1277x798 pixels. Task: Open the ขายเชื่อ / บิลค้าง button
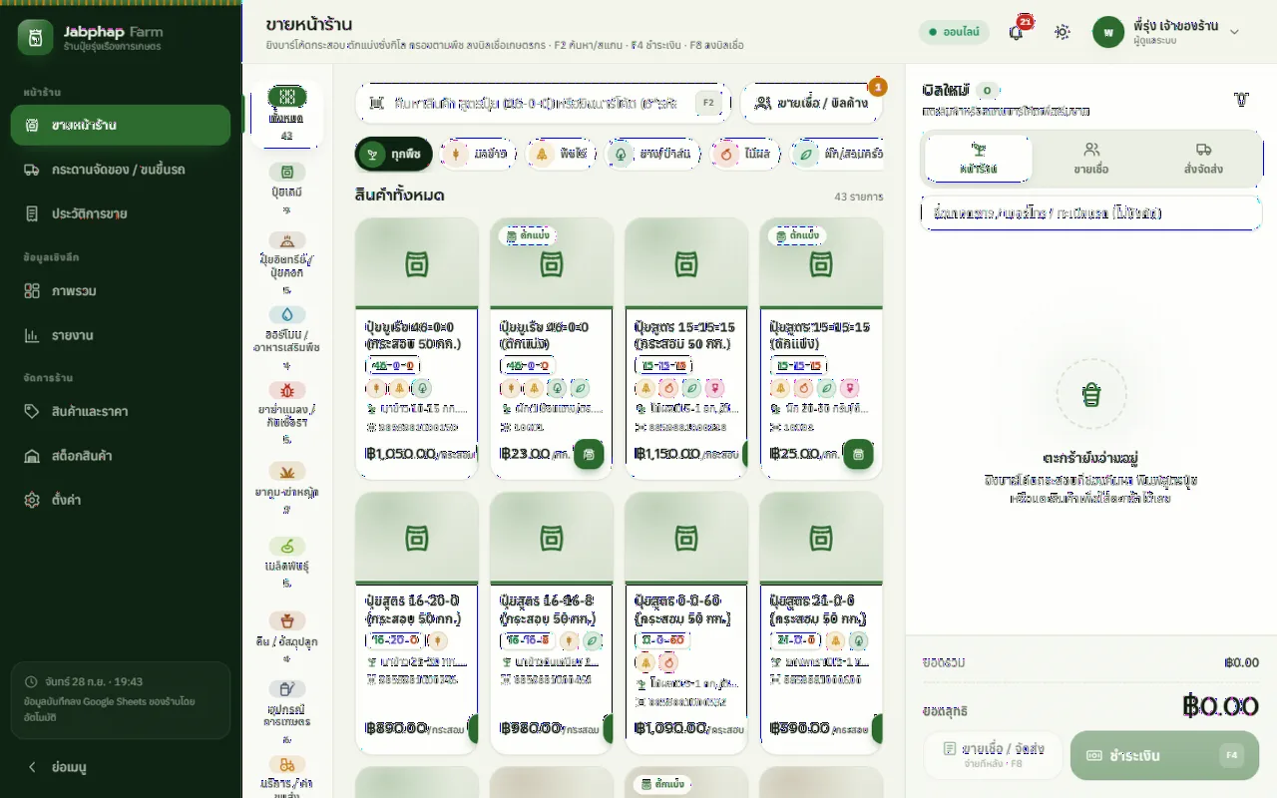[x=811, y=103]
